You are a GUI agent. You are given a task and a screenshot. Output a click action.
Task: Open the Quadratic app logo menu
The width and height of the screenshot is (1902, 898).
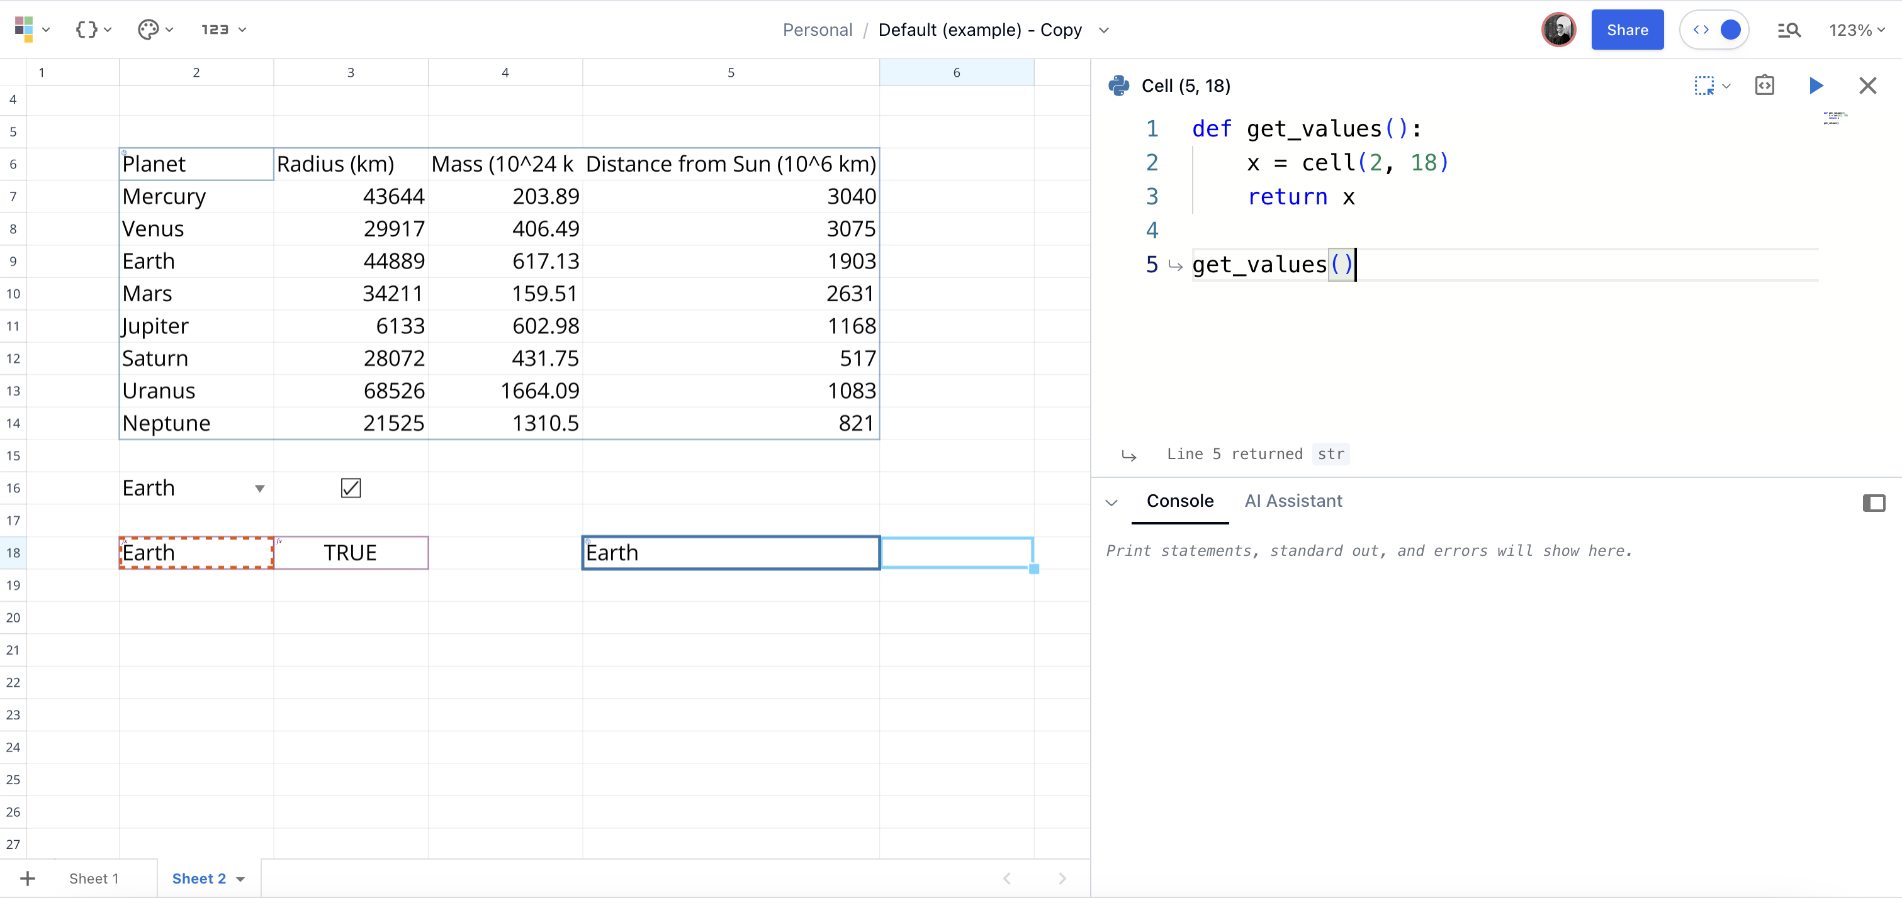click(31, 30)
